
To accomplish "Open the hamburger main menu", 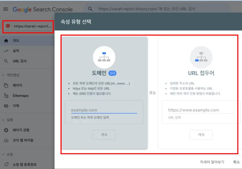I will tap(6, 9).
